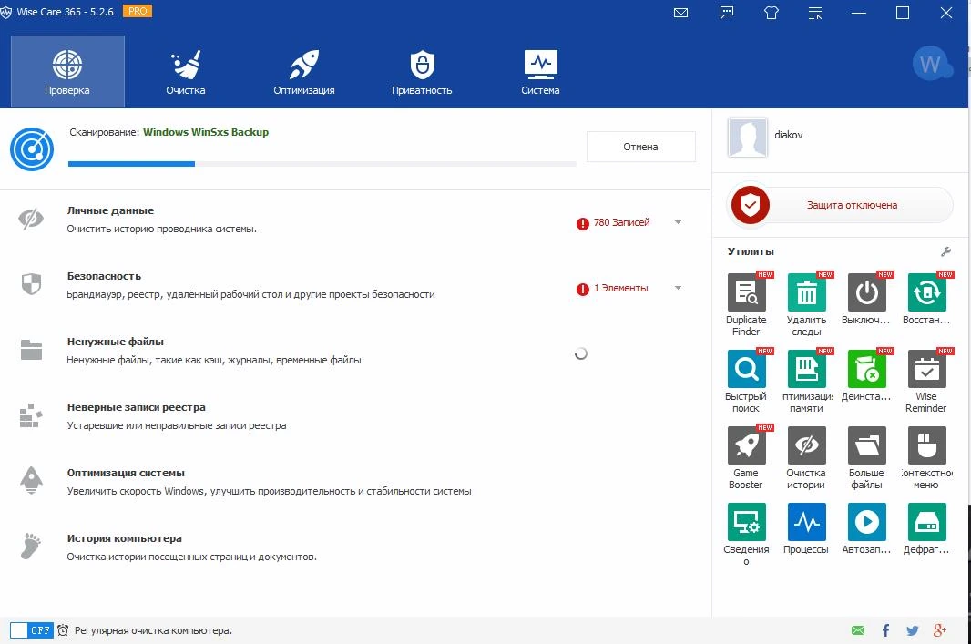Click the Ненужные файлы folder icon
The height and width of the screenshot is (644, 971).
[31, 350]
